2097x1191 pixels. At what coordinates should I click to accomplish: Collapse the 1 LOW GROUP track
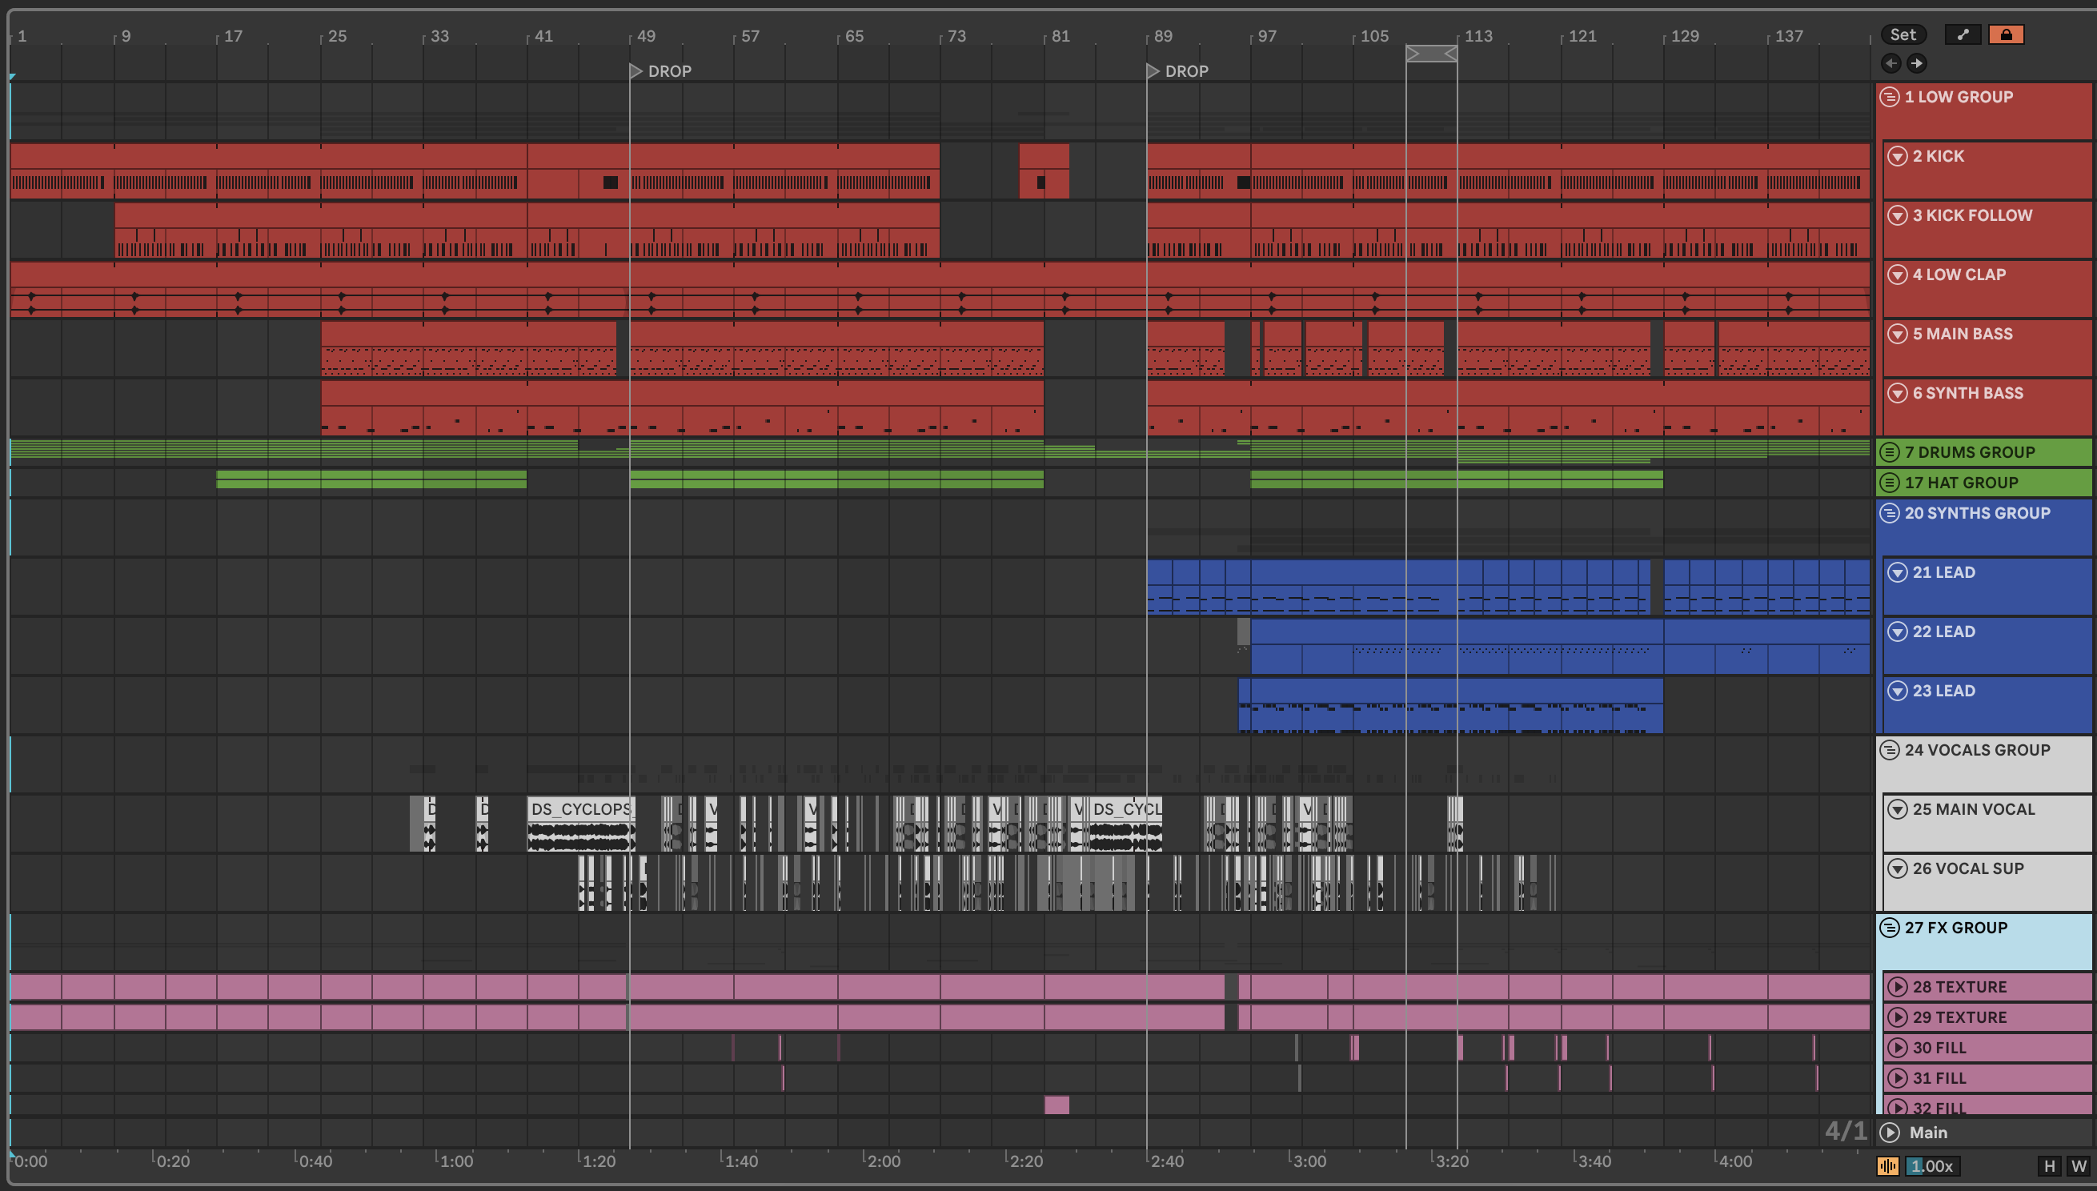click(x=1889, y=97)
